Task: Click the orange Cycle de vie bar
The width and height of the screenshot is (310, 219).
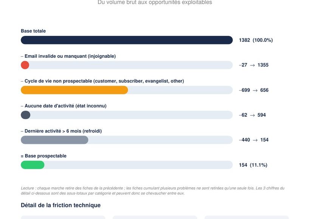Action: point(74,90)
